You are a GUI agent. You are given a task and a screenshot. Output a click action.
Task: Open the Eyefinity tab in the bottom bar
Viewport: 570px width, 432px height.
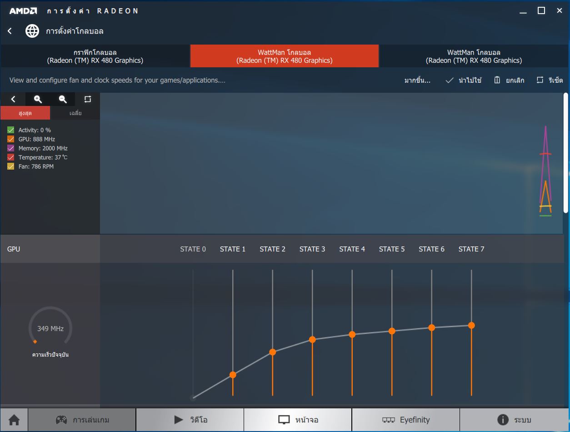coord(405,420)
